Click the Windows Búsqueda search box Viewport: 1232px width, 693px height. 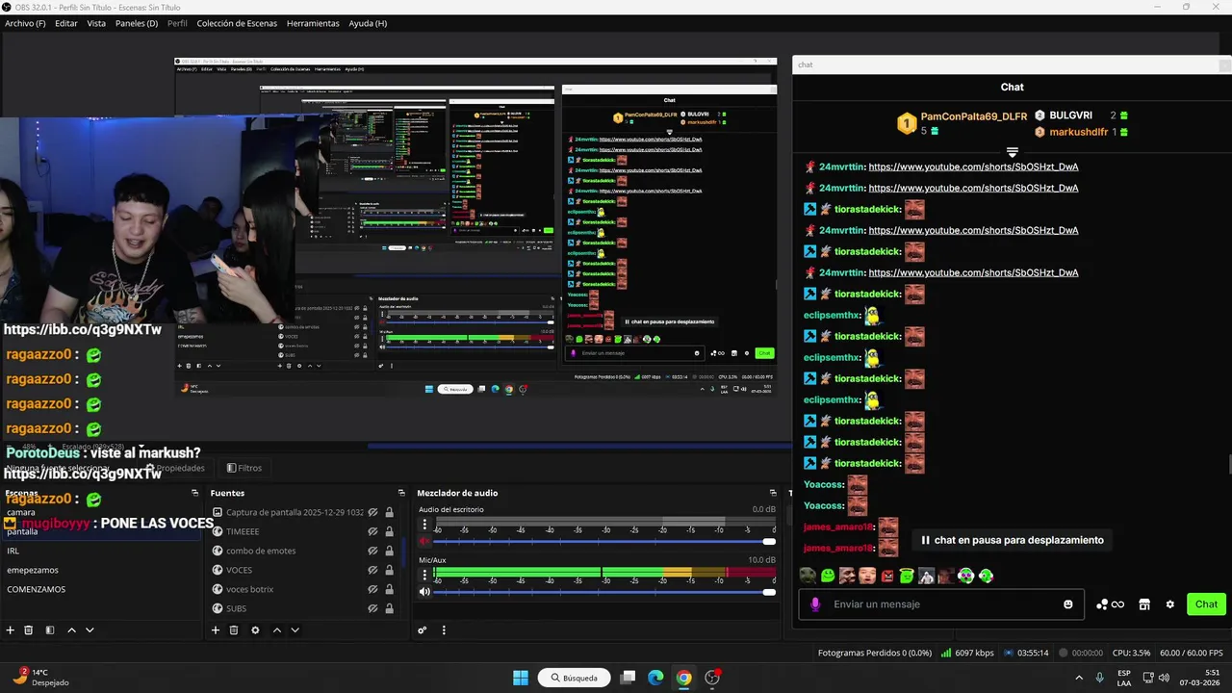(x=575, y=678)
